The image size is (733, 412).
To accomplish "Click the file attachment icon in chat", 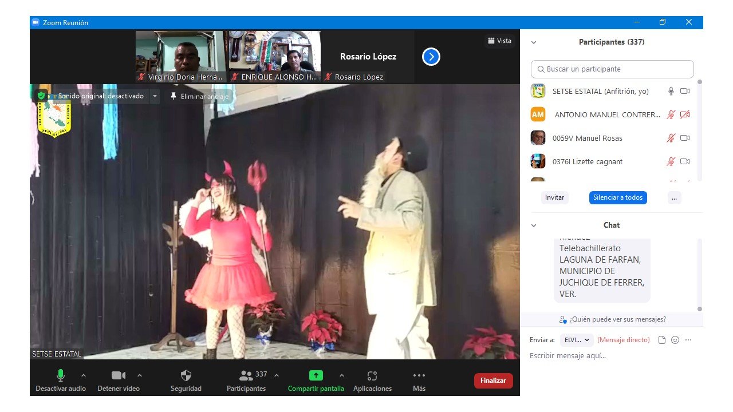I will pos(662,340).
